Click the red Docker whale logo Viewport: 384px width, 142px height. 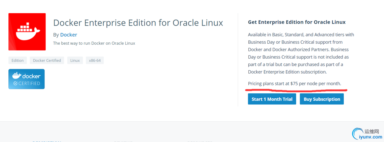(27, 32)
